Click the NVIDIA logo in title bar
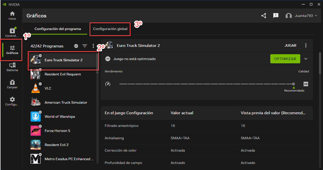323x170 pixels. [x=5, y=5]
